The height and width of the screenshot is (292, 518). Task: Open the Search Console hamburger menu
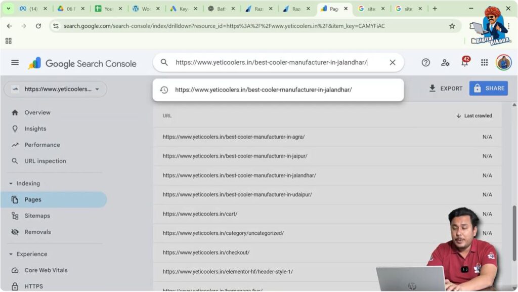pos(15,62)
